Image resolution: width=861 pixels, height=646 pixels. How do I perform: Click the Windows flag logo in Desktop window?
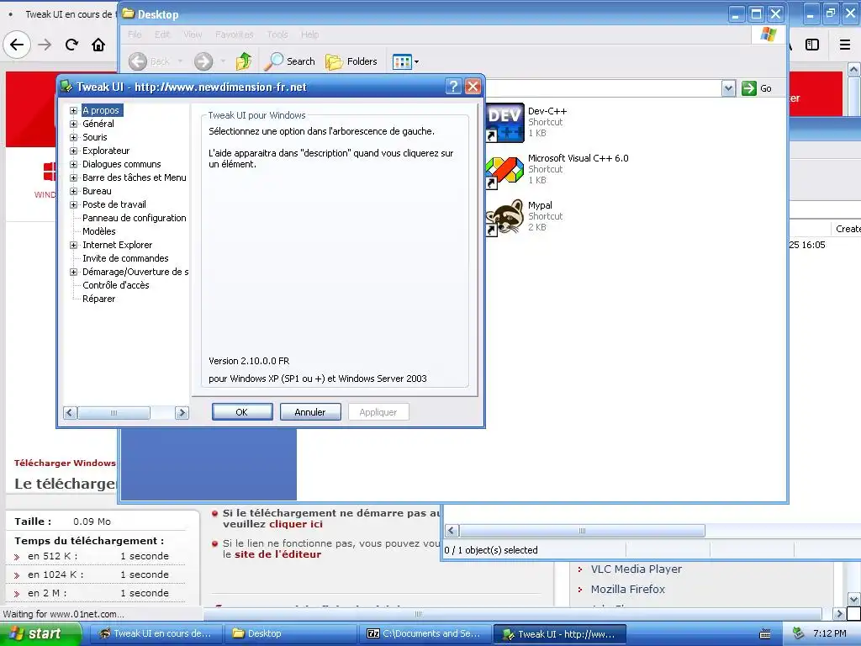[x=769, y=34]
